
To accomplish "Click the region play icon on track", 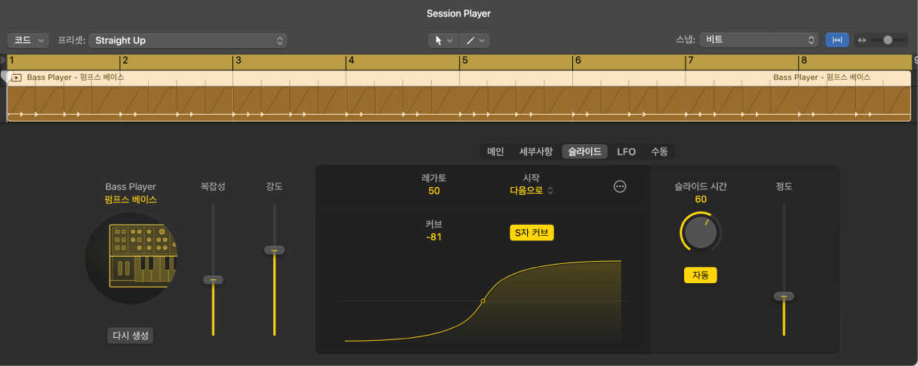I will click(16, 78).
